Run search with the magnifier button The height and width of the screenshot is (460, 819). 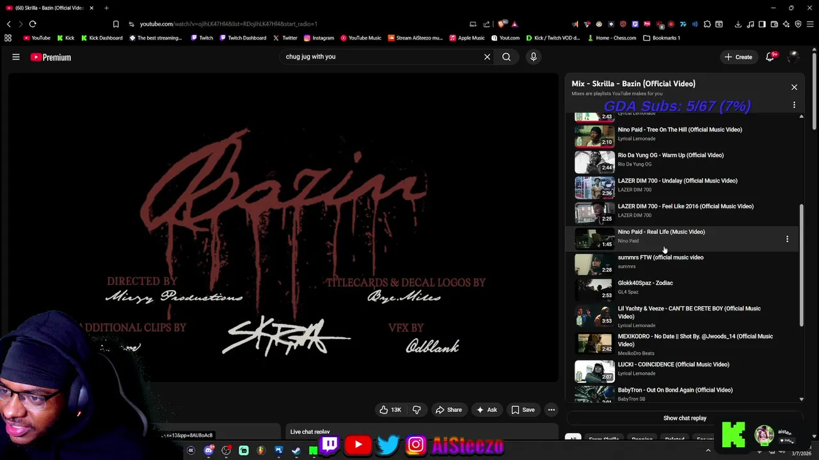[x=506, y=57]
